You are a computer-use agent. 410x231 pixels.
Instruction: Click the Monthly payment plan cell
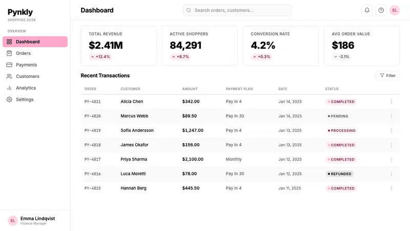pos(234,159)
